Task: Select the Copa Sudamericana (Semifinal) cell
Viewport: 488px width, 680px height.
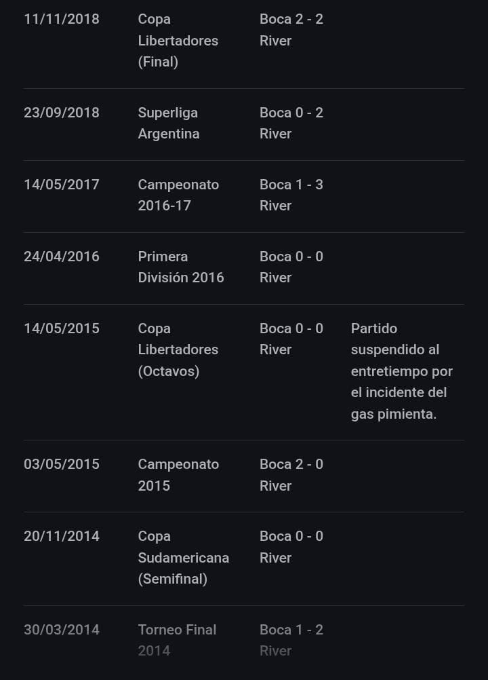Action: [x=183, y=558]
